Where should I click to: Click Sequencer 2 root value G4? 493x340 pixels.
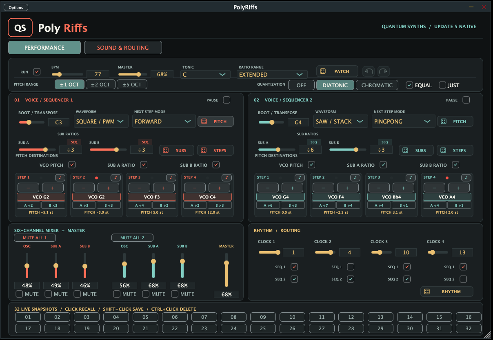point(298,122)
